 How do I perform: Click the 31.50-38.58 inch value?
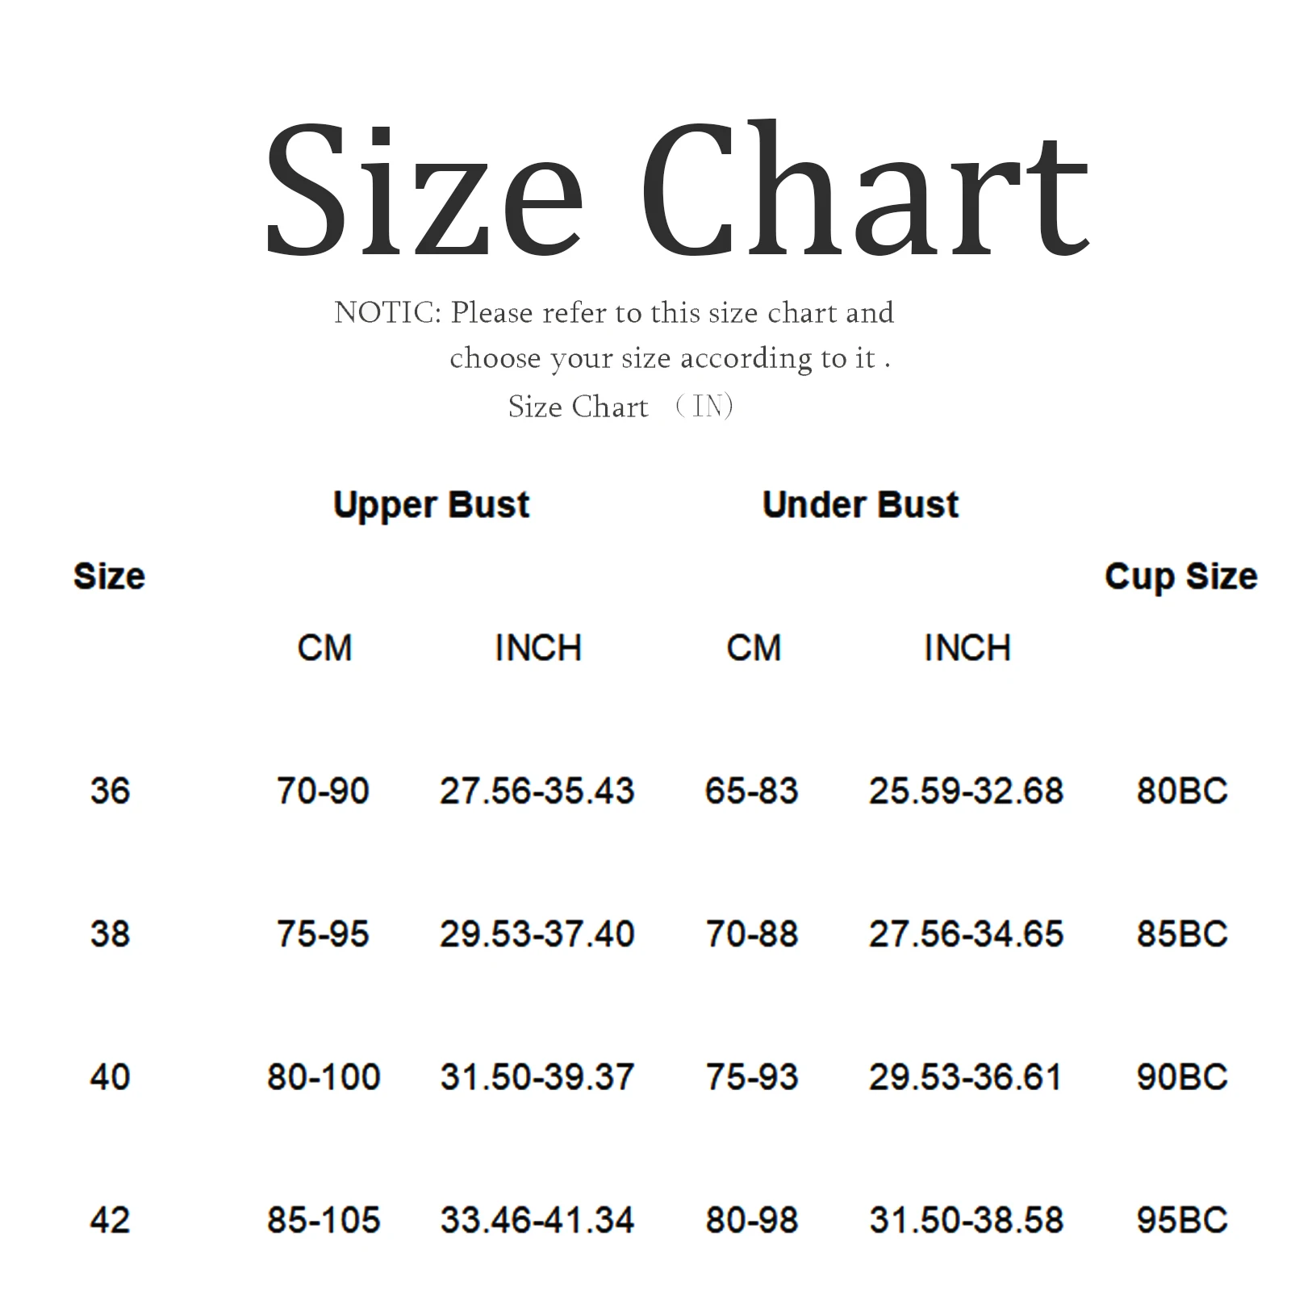(x=966, y=1219)
